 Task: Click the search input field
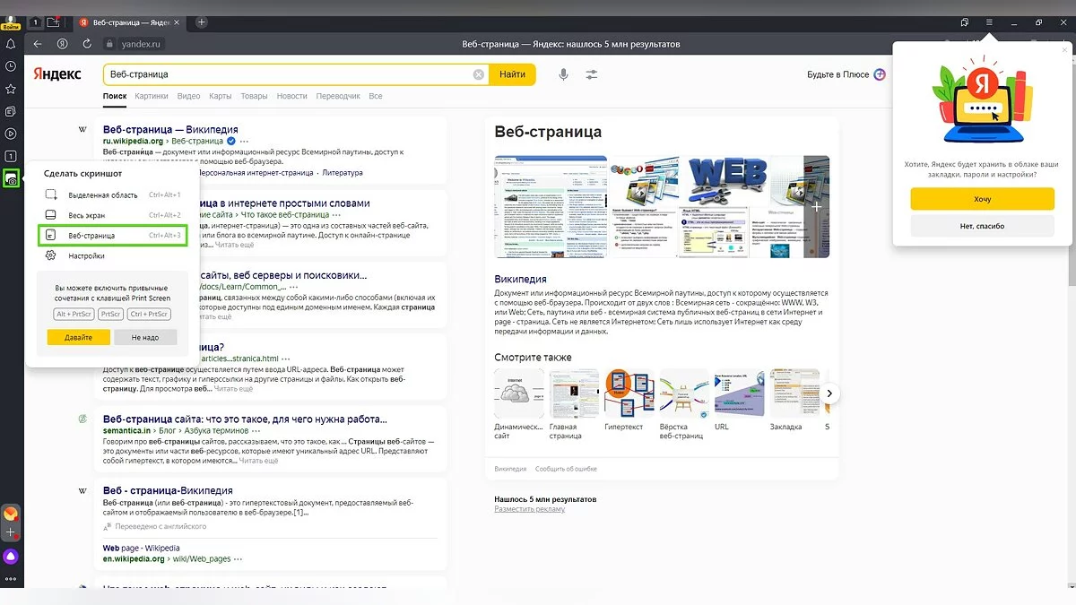tap(287, 74)
